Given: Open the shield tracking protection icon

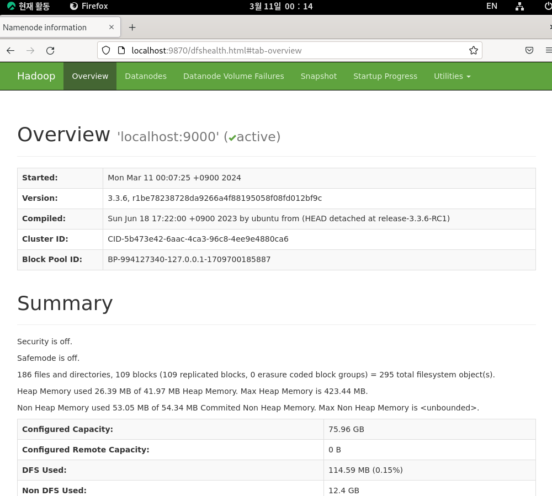Looking at the screenshot, I should (106, 50).
